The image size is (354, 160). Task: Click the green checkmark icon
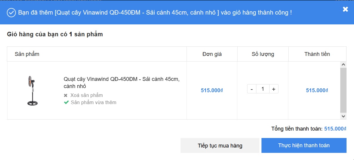66,103
